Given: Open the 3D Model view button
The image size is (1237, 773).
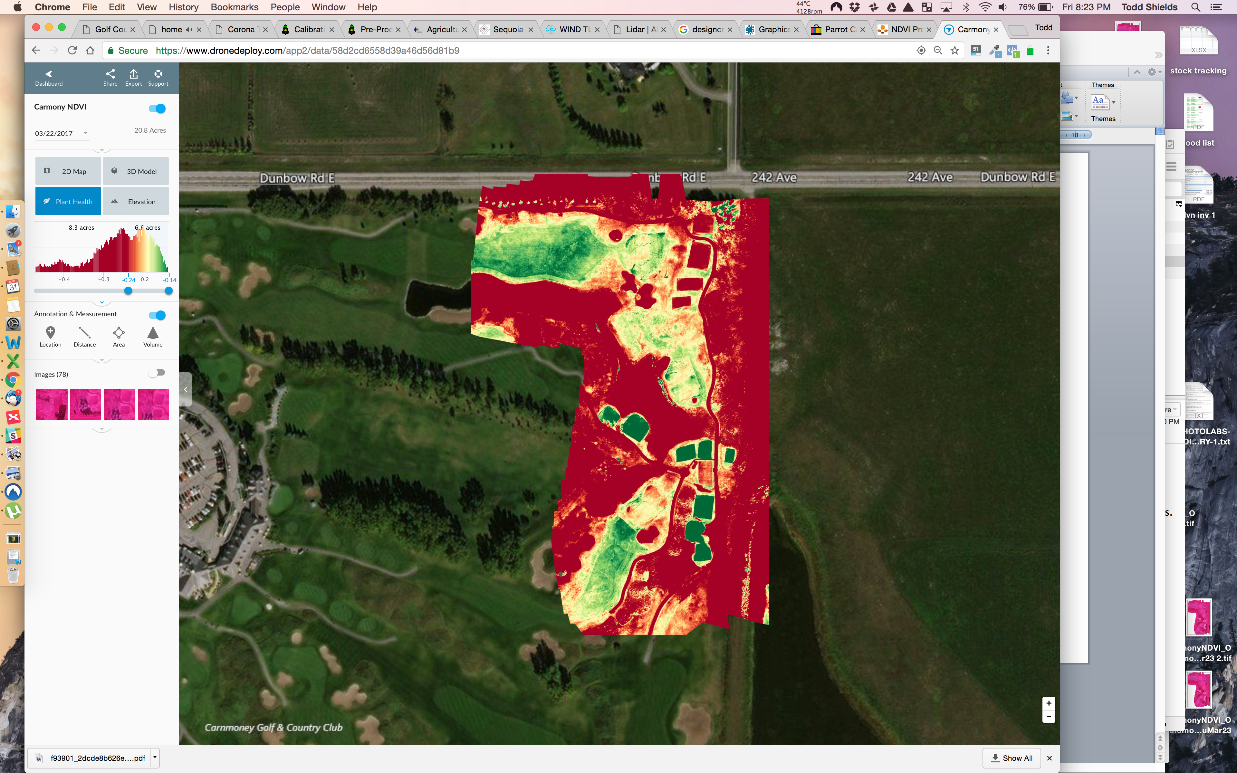Looking at the screenshot, I should point(135,171).
